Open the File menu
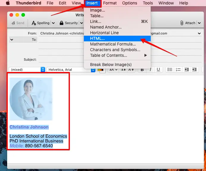Image resolution: width=206 pixels, height=171 pixels. click(x=50, y=3)
